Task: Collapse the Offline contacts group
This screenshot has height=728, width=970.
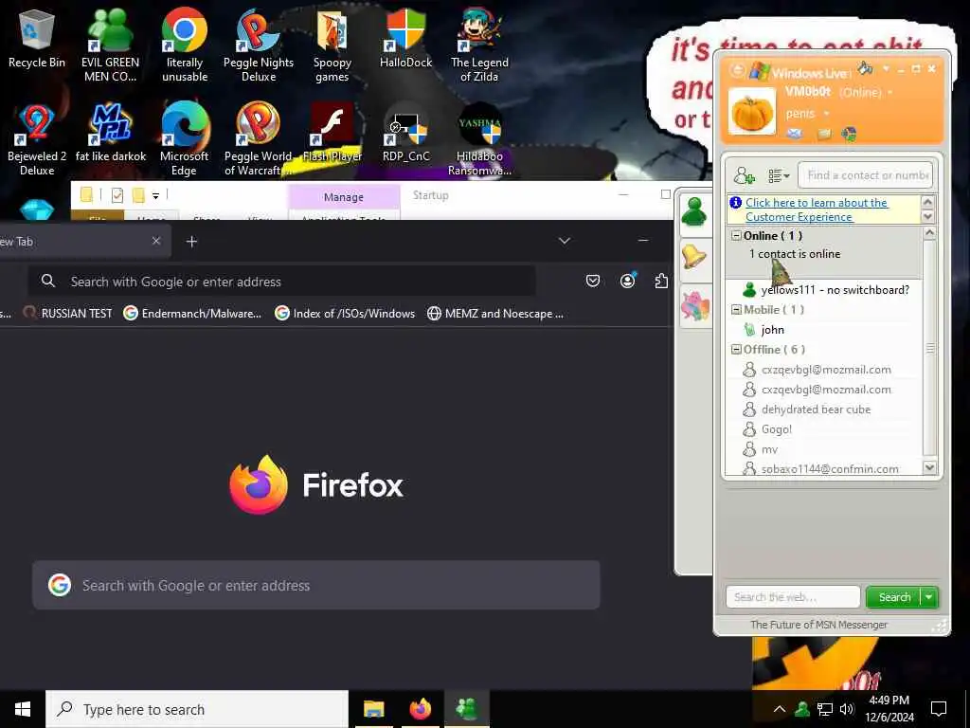Action: (x=736, y=349)
